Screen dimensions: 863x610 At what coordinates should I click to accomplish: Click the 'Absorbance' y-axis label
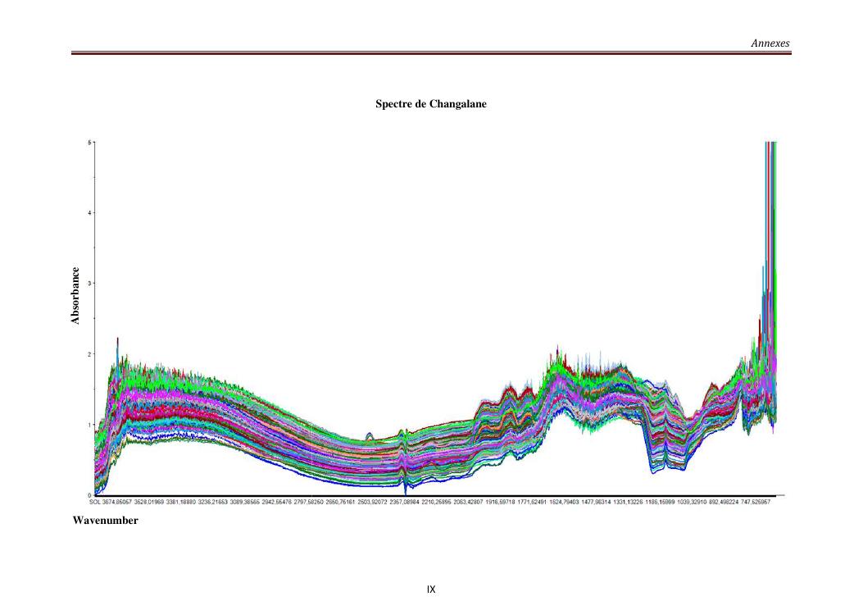click(76, 297)
